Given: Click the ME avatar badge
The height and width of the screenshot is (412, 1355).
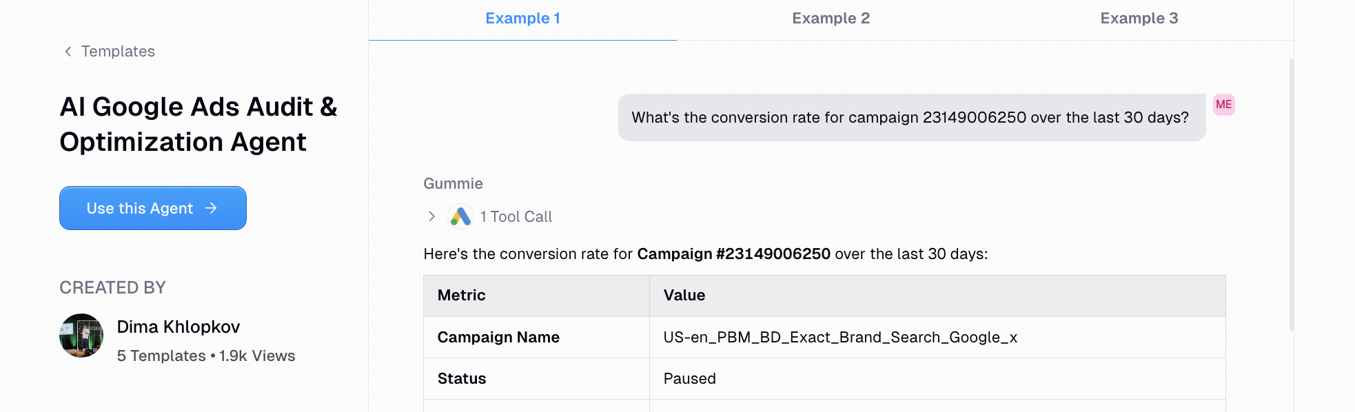Looking at the screenshot, I should [1225, 105].
